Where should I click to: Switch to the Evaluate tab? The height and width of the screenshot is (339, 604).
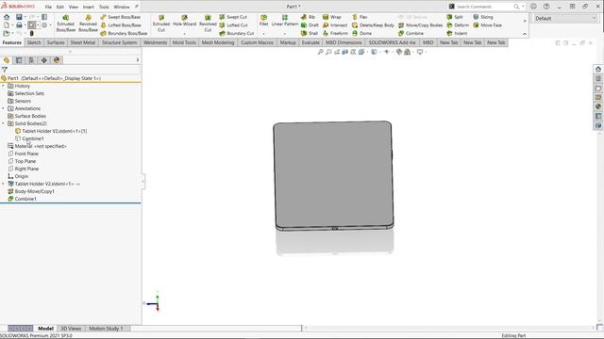click(310, 42)
